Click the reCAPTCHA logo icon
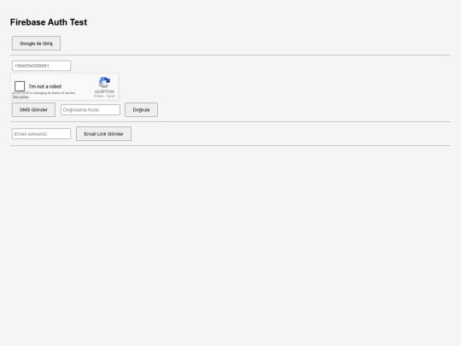The width and height of the screenshot is (461, 346). pyautogui.click(x=104, y=83)
